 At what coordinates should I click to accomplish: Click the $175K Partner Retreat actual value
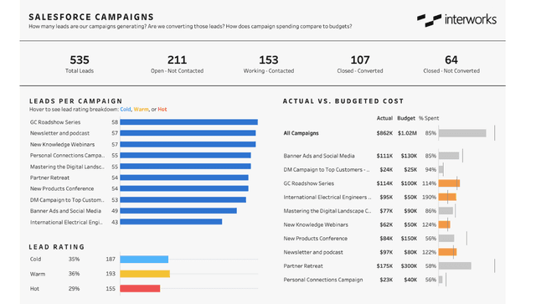[384, 266]
